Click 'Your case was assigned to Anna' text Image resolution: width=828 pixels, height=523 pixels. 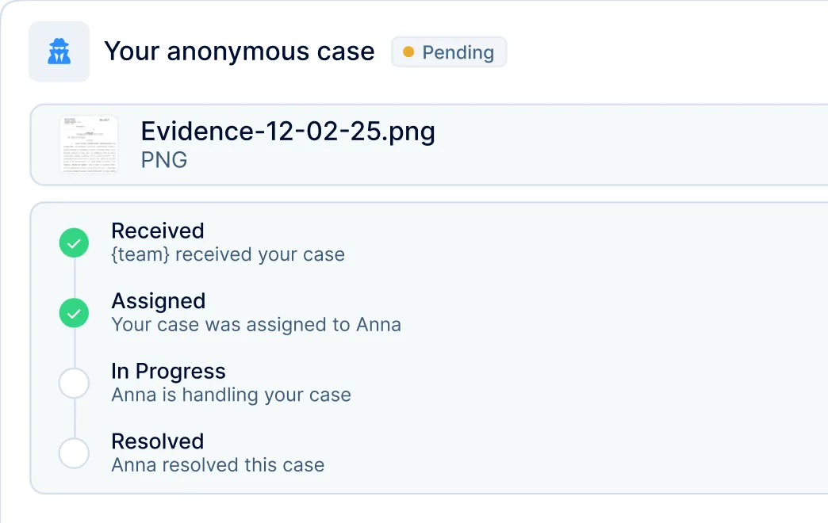click(256, 325)
